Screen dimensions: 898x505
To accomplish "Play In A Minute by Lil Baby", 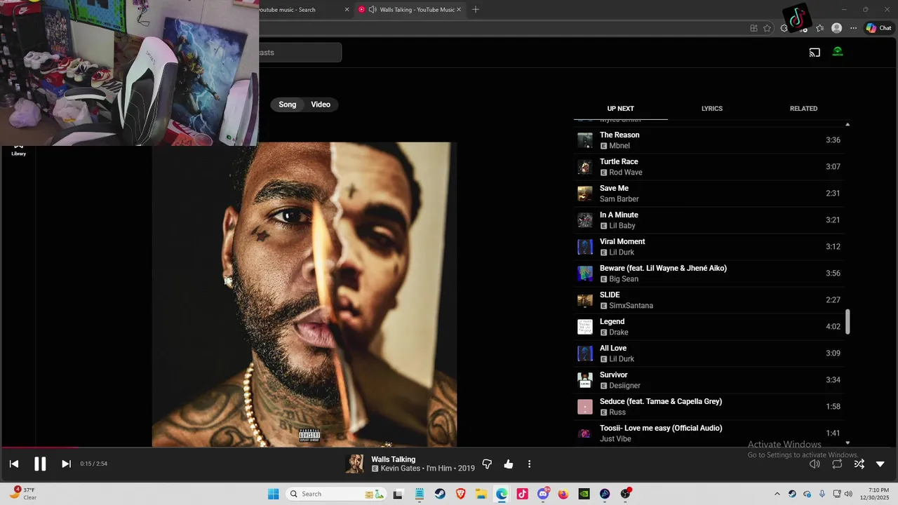I will pyautogui.click(x=711, y=220).
